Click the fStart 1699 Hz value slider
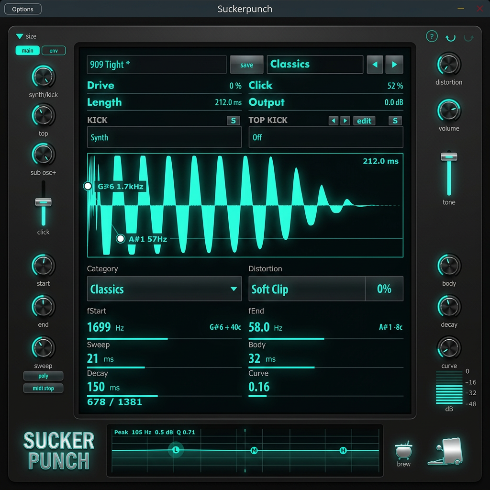The image size is (490, 490). pos(164,329)
